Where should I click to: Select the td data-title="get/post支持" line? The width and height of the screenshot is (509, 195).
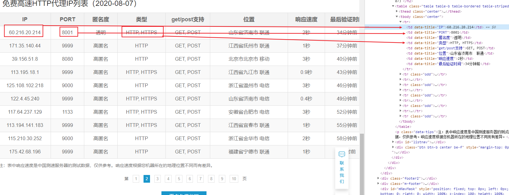(x=450, y=48)
